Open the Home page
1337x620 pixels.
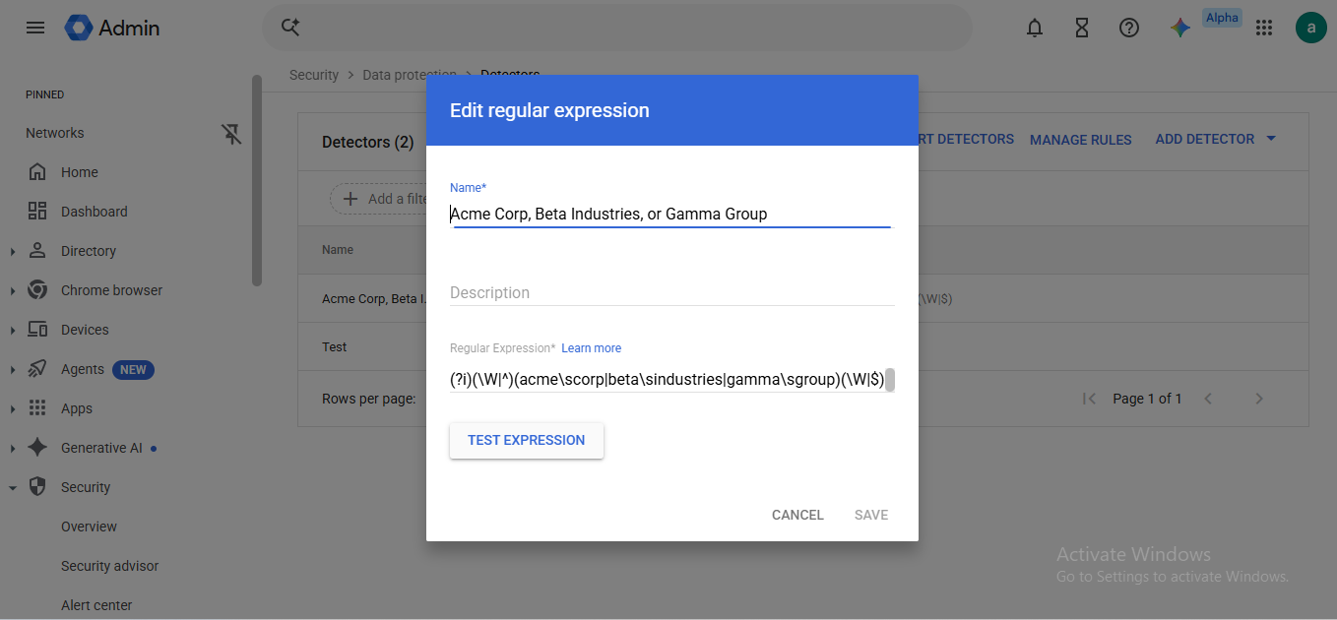click(80, 172)
